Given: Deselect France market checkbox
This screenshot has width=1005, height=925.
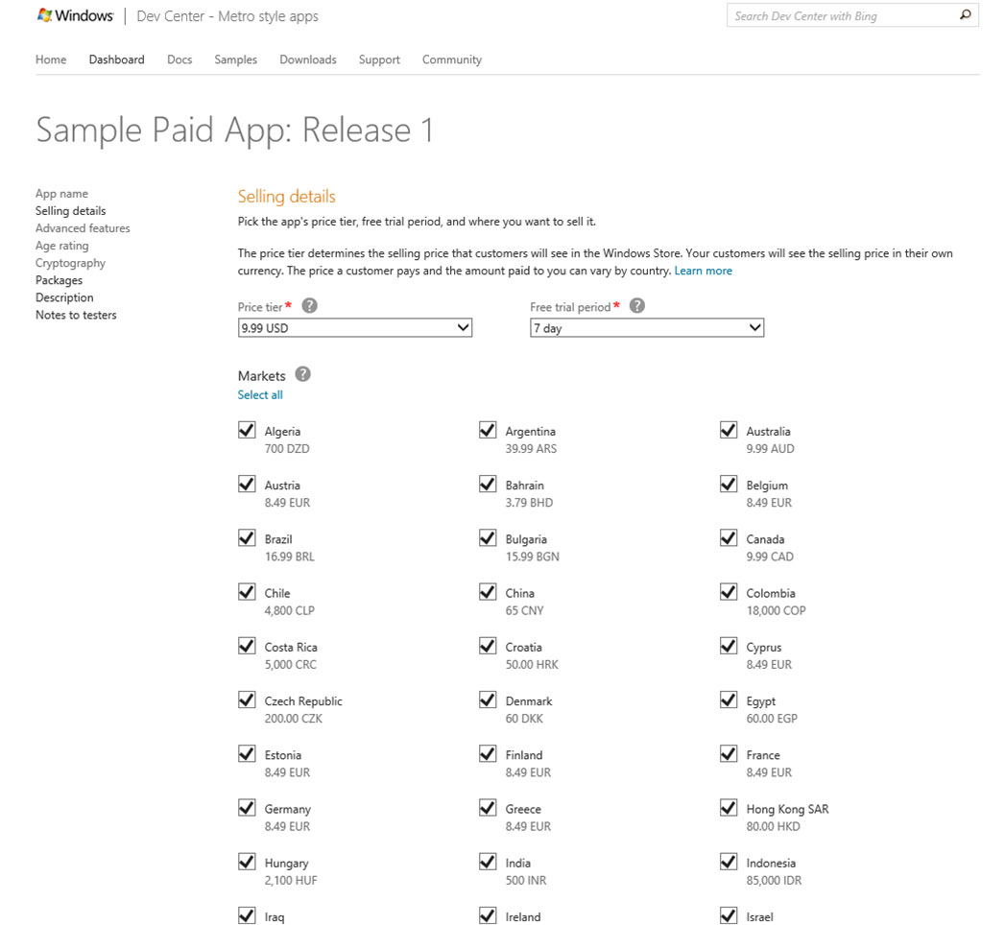Looking at the screenshot, I should (x=729, y=753).
